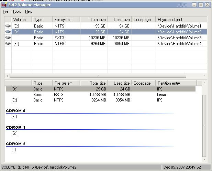
Task: Click the File system header in the top list
Action: [x=66, y=20]
